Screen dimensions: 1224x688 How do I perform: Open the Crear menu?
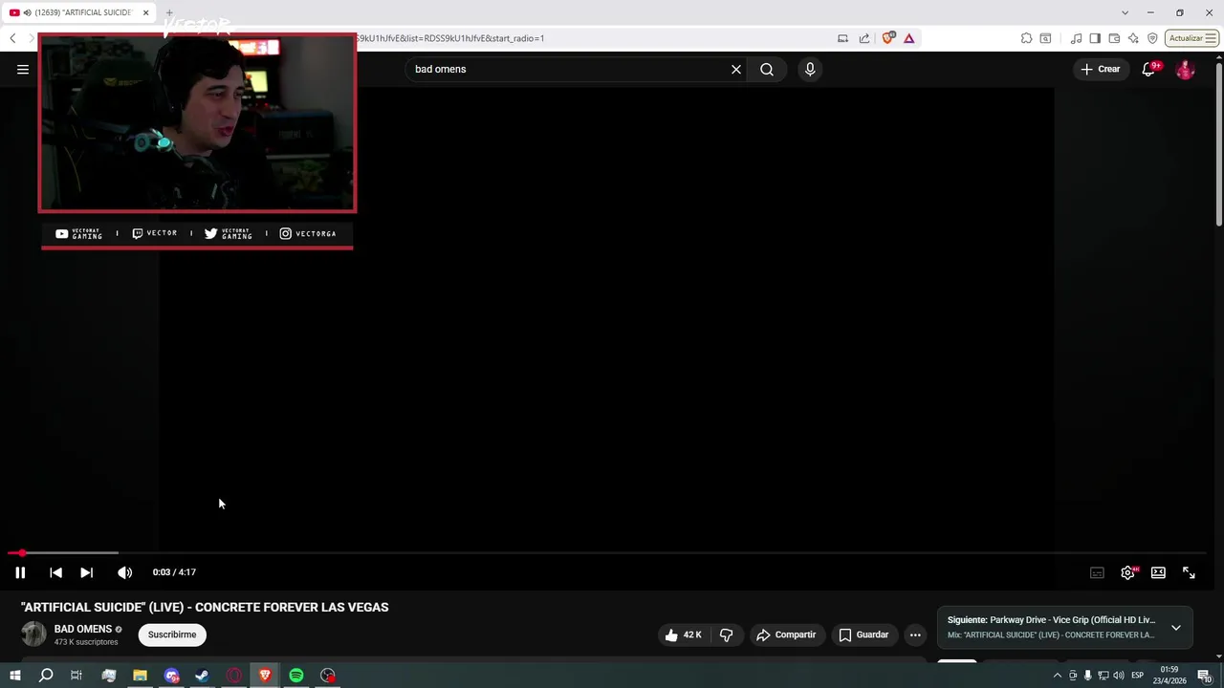pyautogui.click(x=1101, y=69)
